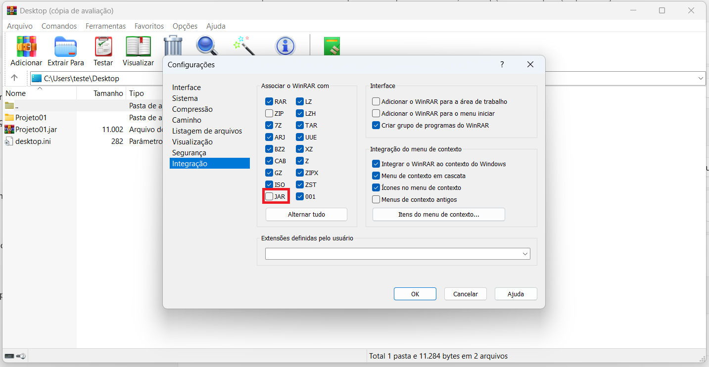
Task: Switch to the Visualização settings category
Action: [x=192, y=142]
